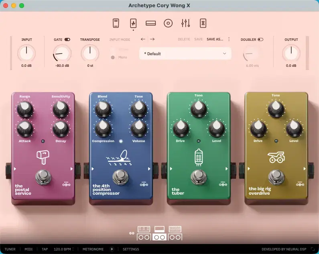
Task: Toggle the Doubler switch
Action: pyautogui.click(x=260, y=40)
